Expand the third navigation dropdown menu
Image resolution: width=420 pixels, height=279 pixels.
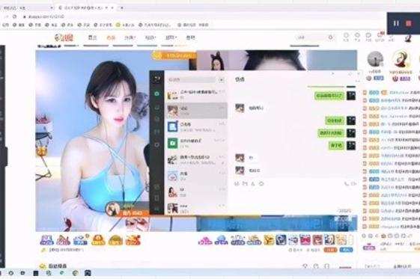pos(130,37)
